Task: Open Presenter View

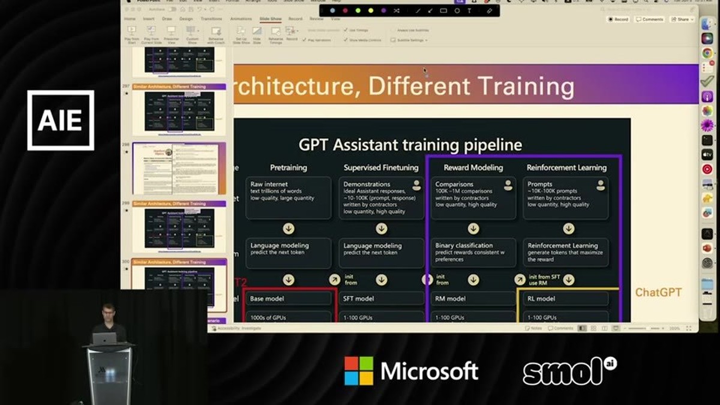Action: coord(171,34)
